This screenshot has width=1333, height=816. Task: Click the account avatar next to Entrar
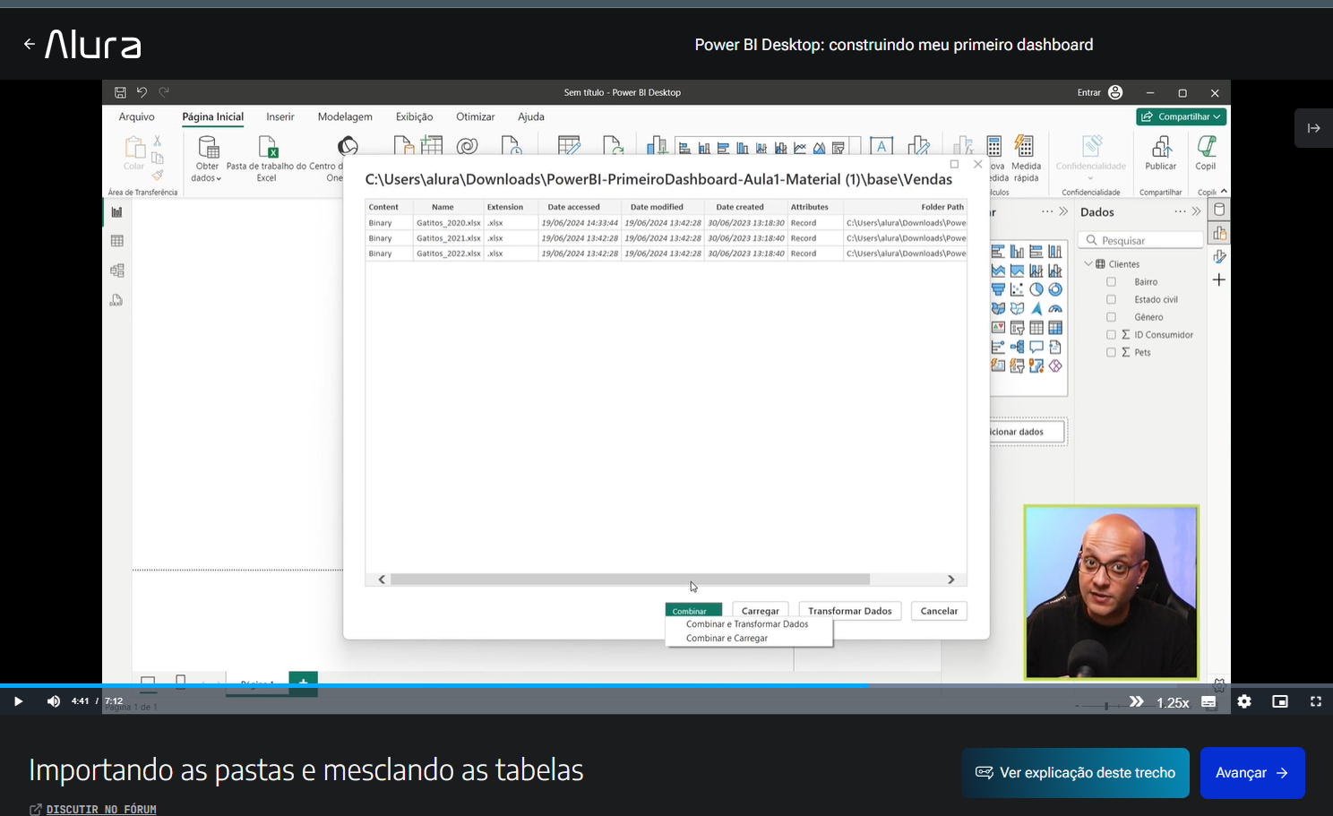point(1115,92)
